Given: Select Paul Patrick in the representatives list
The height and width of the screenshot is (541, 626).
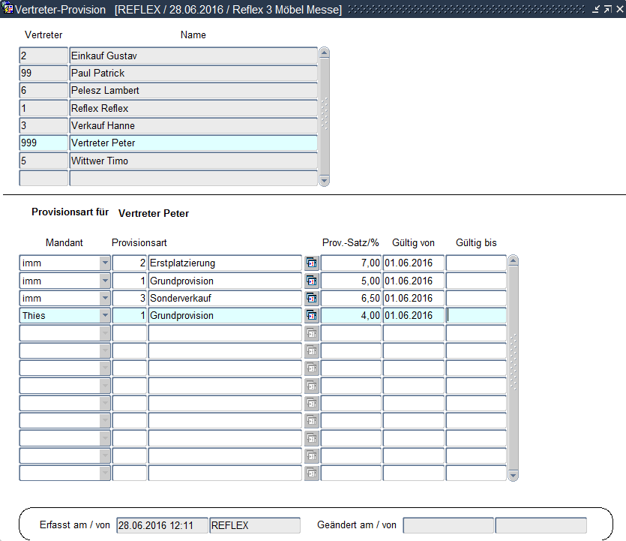Looking at the screenshot, I should click(193, 73).
